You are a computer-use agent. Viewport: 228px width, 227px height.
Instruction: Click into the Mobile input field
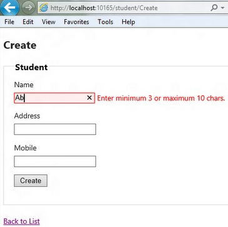tap(55, 161)
